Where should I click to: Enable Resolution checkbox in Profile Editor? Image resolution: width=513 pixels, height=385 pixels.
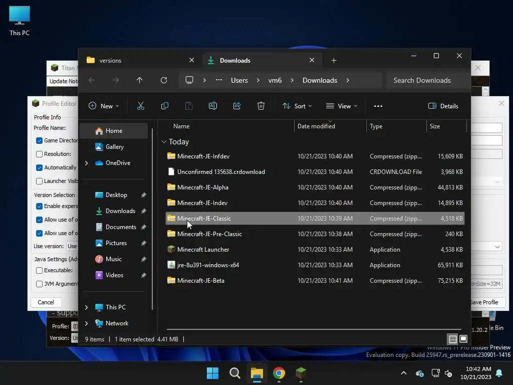point(39,154)
